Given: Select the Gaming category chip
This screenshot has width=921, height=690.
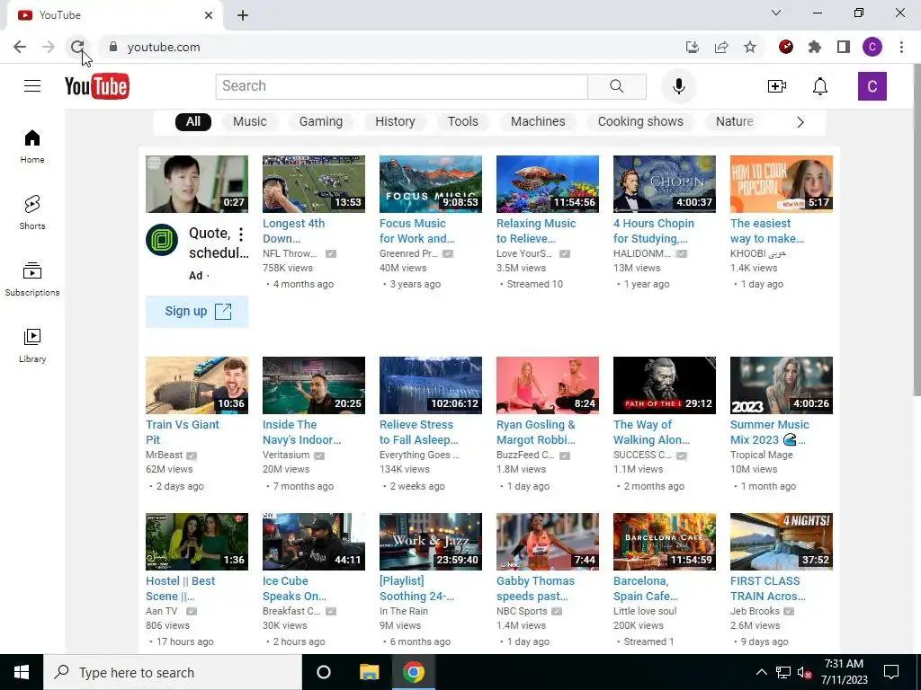Looking at the screenshot, I should pos(321,121).
